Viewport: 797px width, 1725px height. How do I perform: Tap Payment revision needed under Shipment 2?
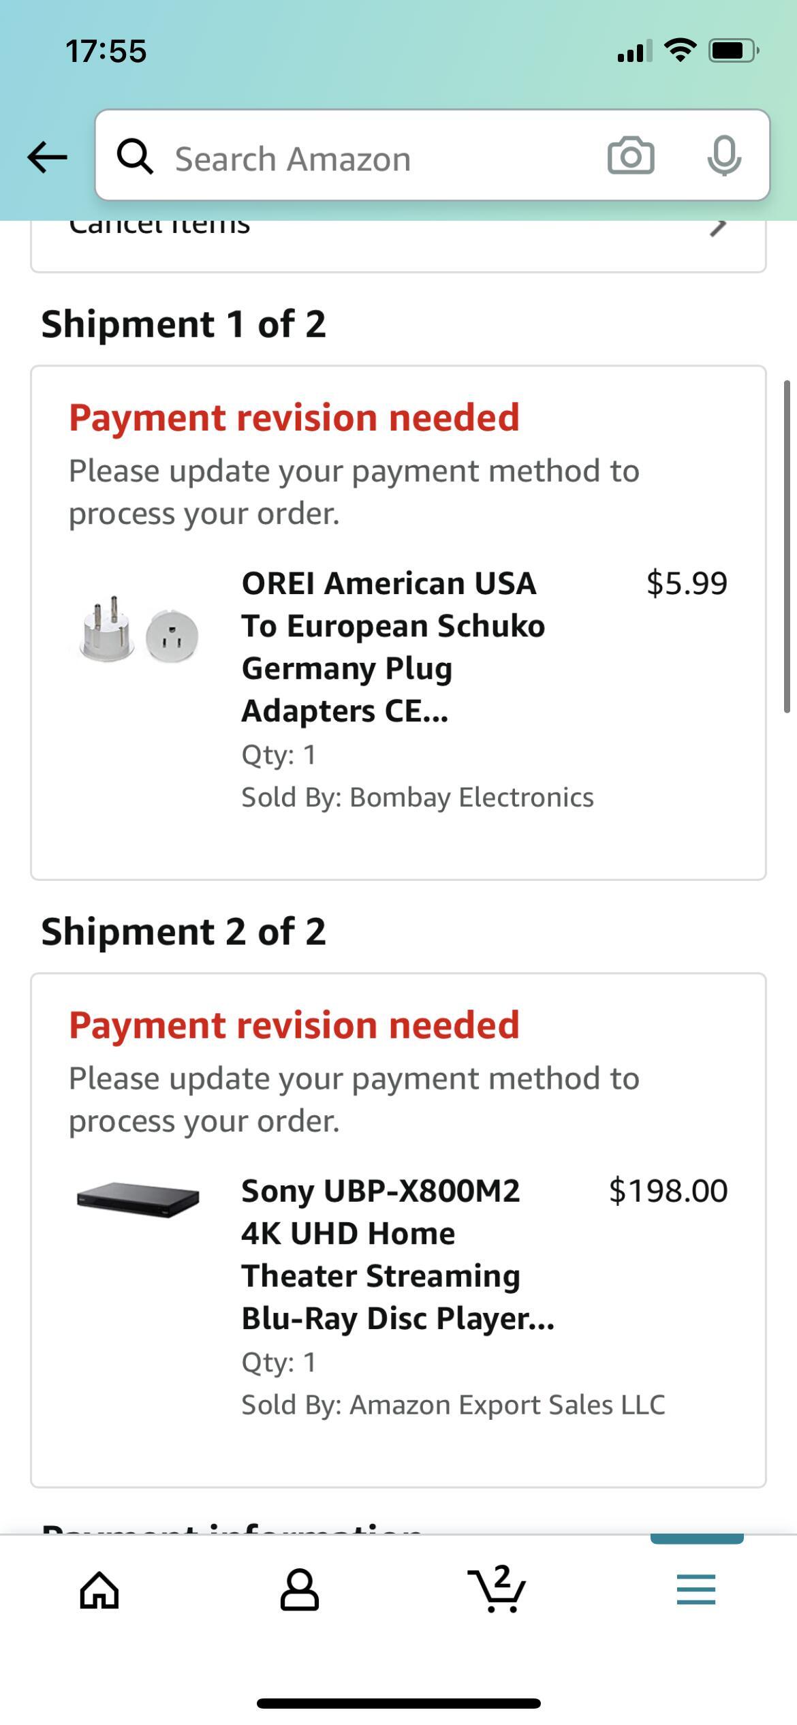point(294,1025)
